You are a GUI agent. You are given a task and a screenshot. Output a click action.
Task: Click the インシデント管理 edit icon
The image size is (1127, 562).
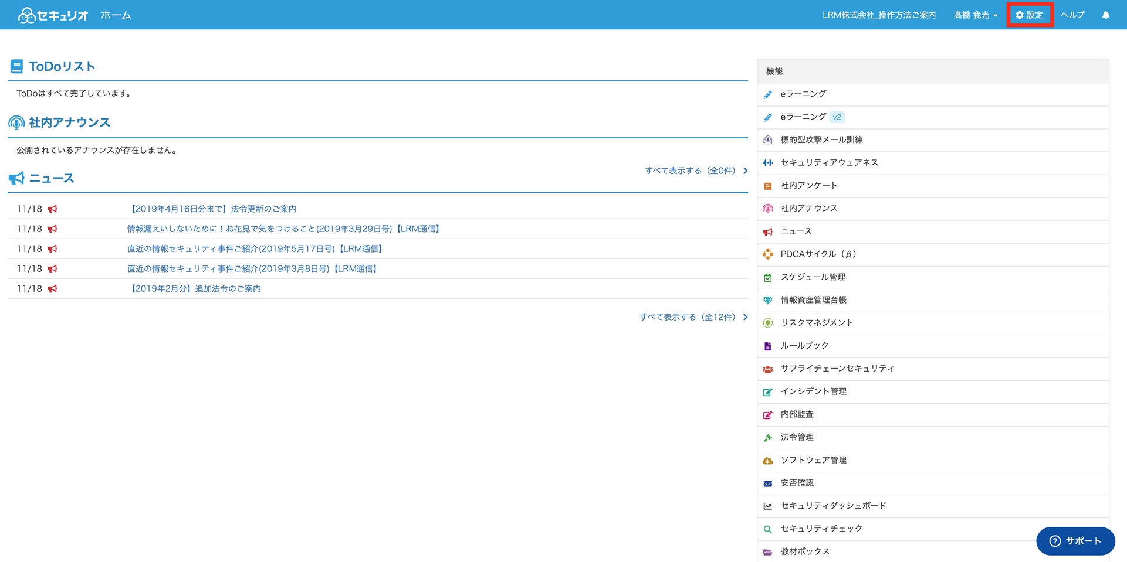(x=767, y=391)
